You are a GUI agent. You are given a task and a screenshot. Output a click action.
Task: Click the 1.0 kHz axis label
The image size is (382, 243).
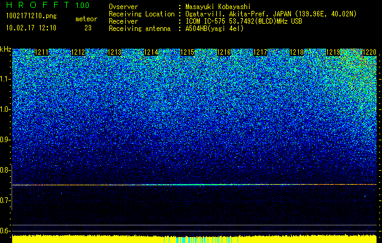pyautogui.click(x=5, y=109)
